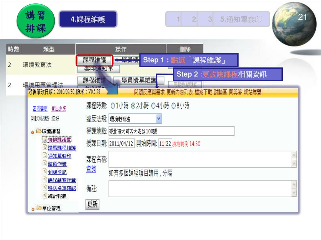Click 課程名稱 scrollbar up arrow
The image size is (321, 240).
point(294,156)
